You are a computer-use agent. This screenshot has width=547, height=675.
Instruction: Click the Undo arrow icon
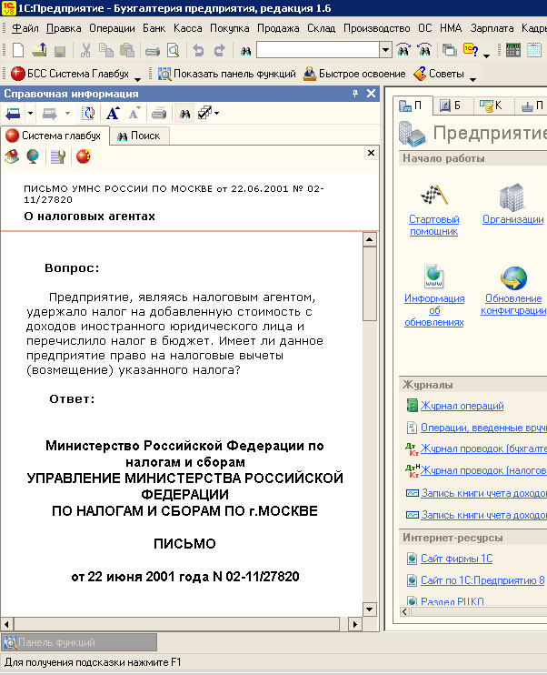(198, 50)
